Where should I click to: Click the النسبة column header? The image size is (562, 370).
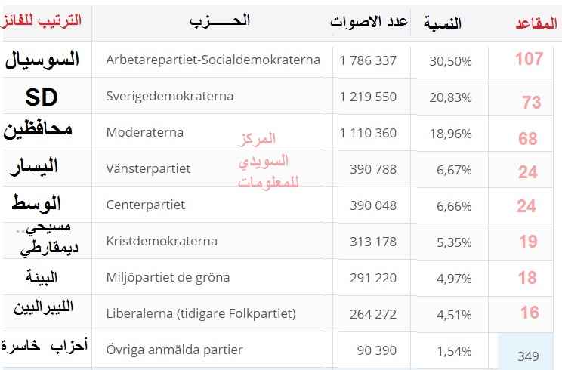coord(440,23)
